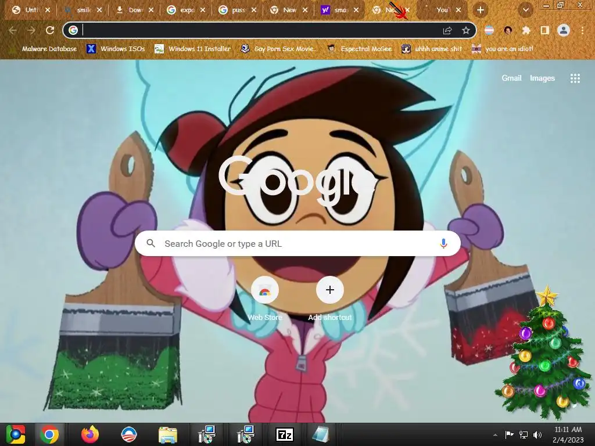595x446 pixels.
Task: Click the Chrome taskbar icon
Action: 49,434
